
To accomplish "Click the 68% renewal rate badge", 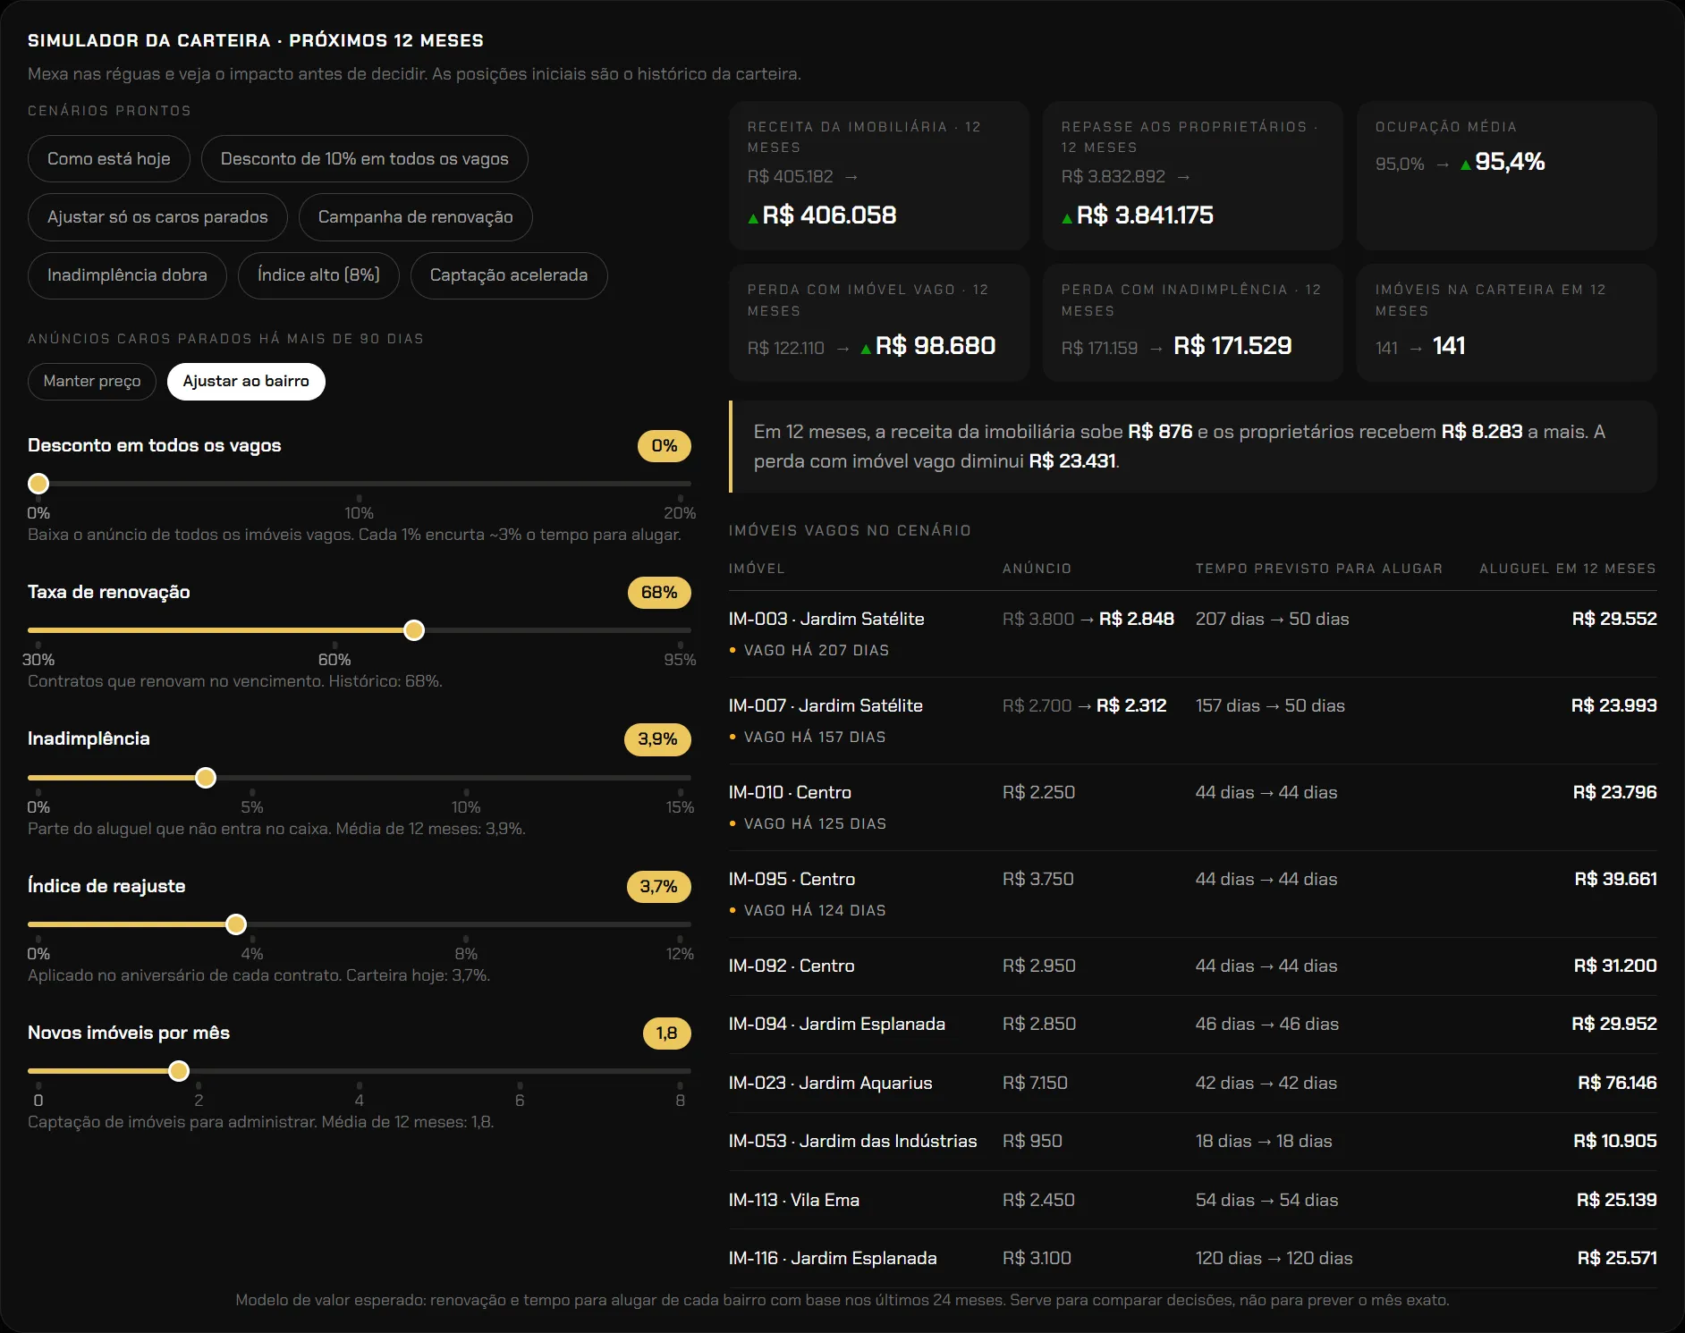I will point(659,593).
